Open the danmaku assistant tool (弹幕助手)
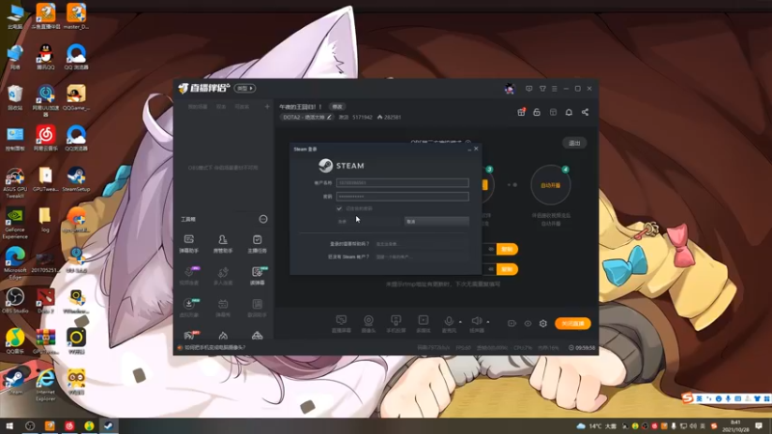Screen dimensions: 772x434 point(189,244)
